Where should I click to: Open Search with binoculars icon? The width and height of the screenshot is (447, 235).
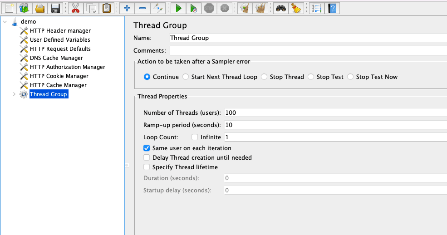(x=281, y=8)
